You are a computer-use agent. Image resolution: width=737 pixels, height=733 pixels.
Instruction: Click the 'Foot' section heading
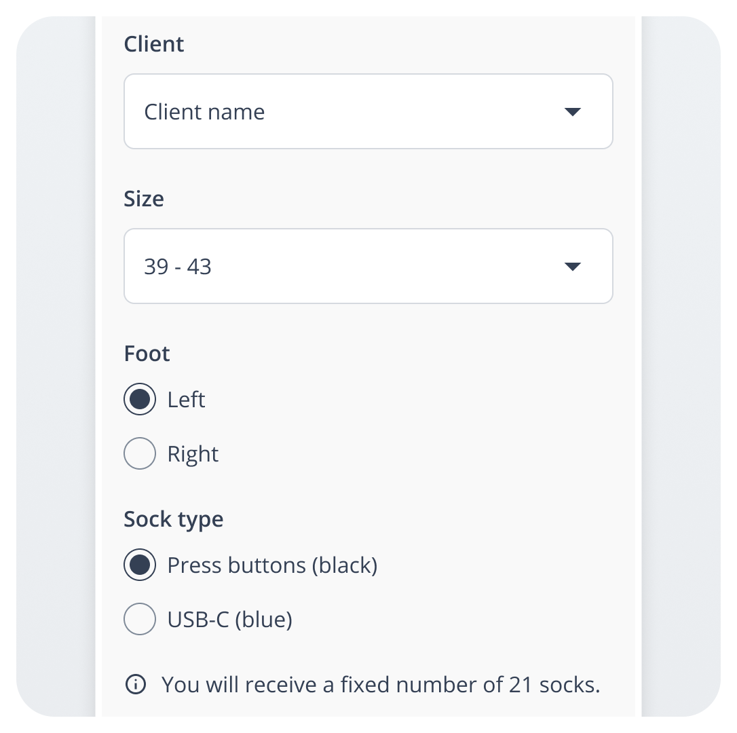click(147, 354)
